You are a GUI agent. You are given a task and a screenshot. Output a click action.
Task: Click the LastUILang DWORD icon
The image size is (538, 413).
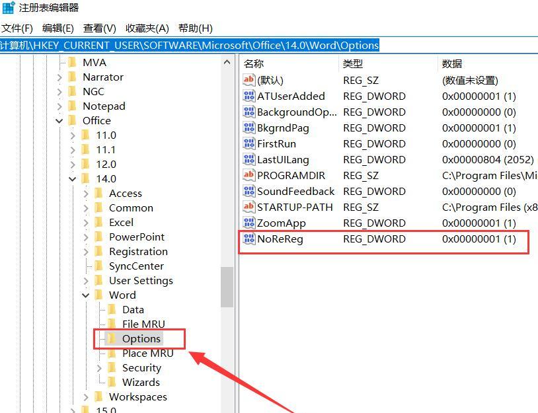point(249,159)
